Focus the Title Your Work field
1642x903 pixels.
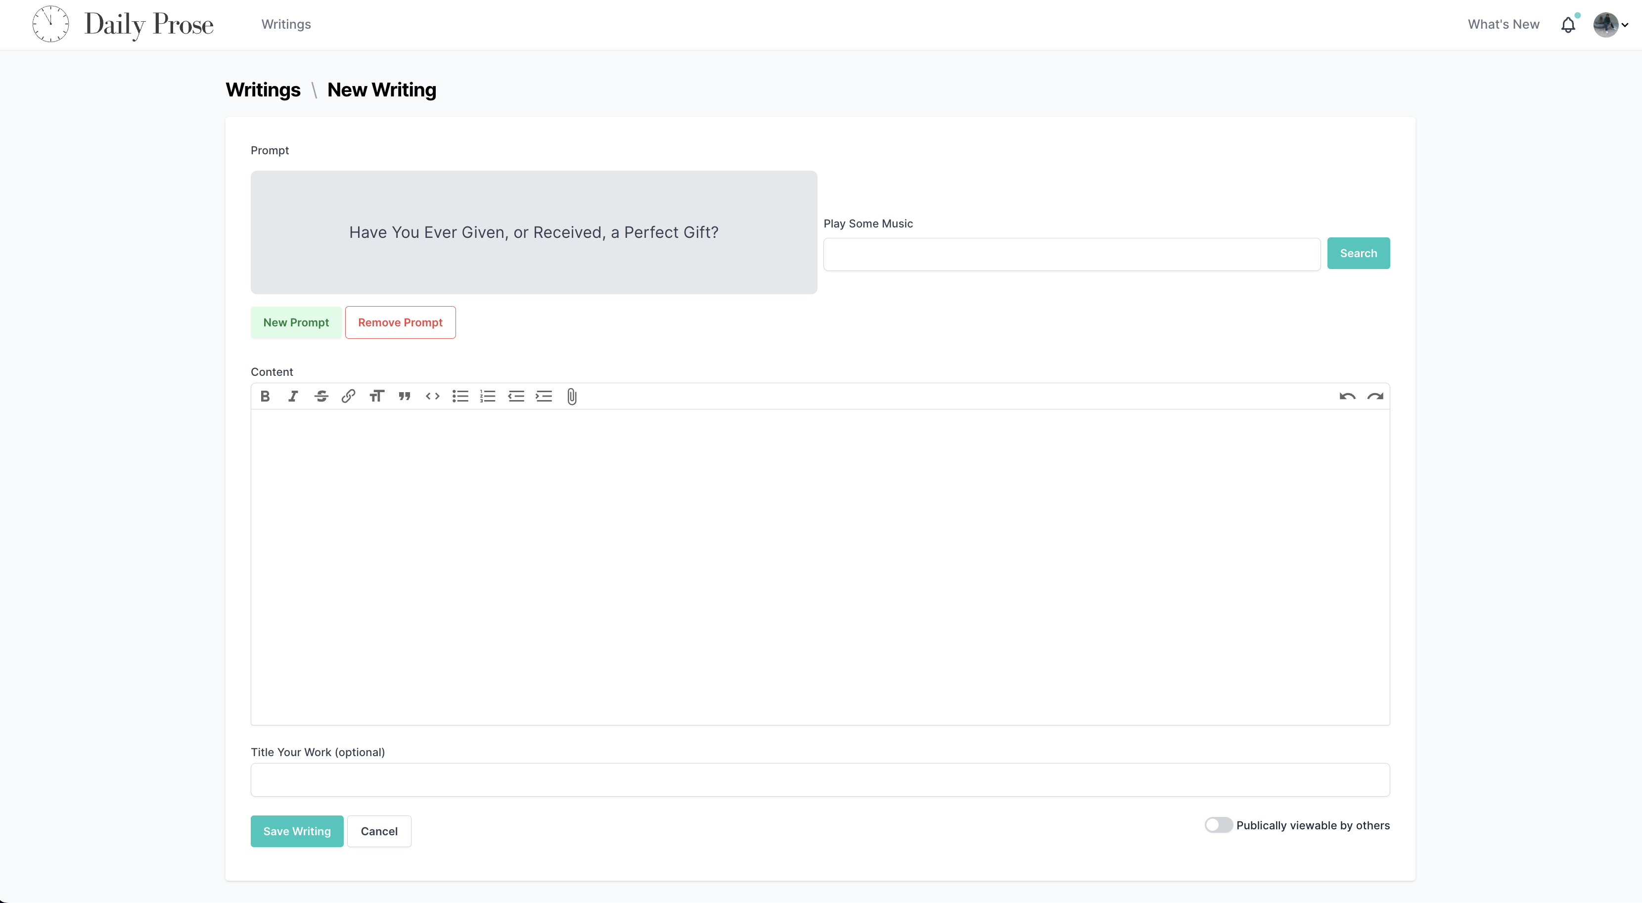pos(820,779)
